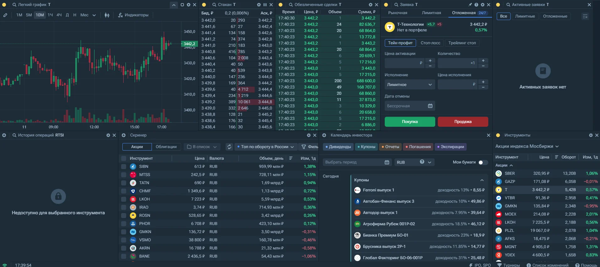The image size is (600, 267).
Task: Open the Индикаторы indicators menu
Action: pos(133,15)
